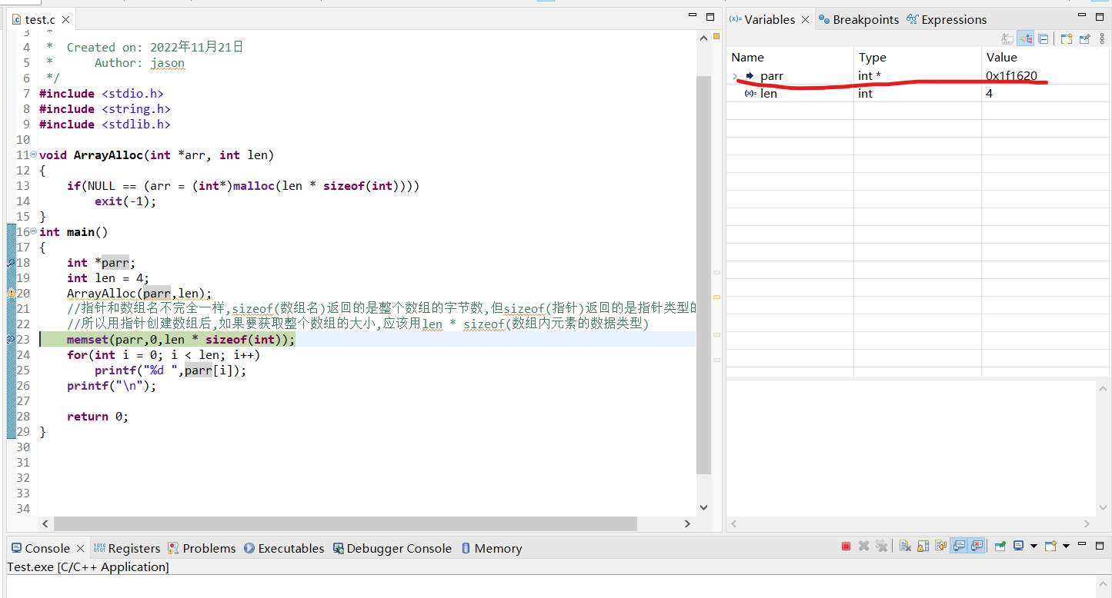This screenshot has width=1112, height=598.
Task: Close the test.c editor tab
Action: (x=65, y=20)
